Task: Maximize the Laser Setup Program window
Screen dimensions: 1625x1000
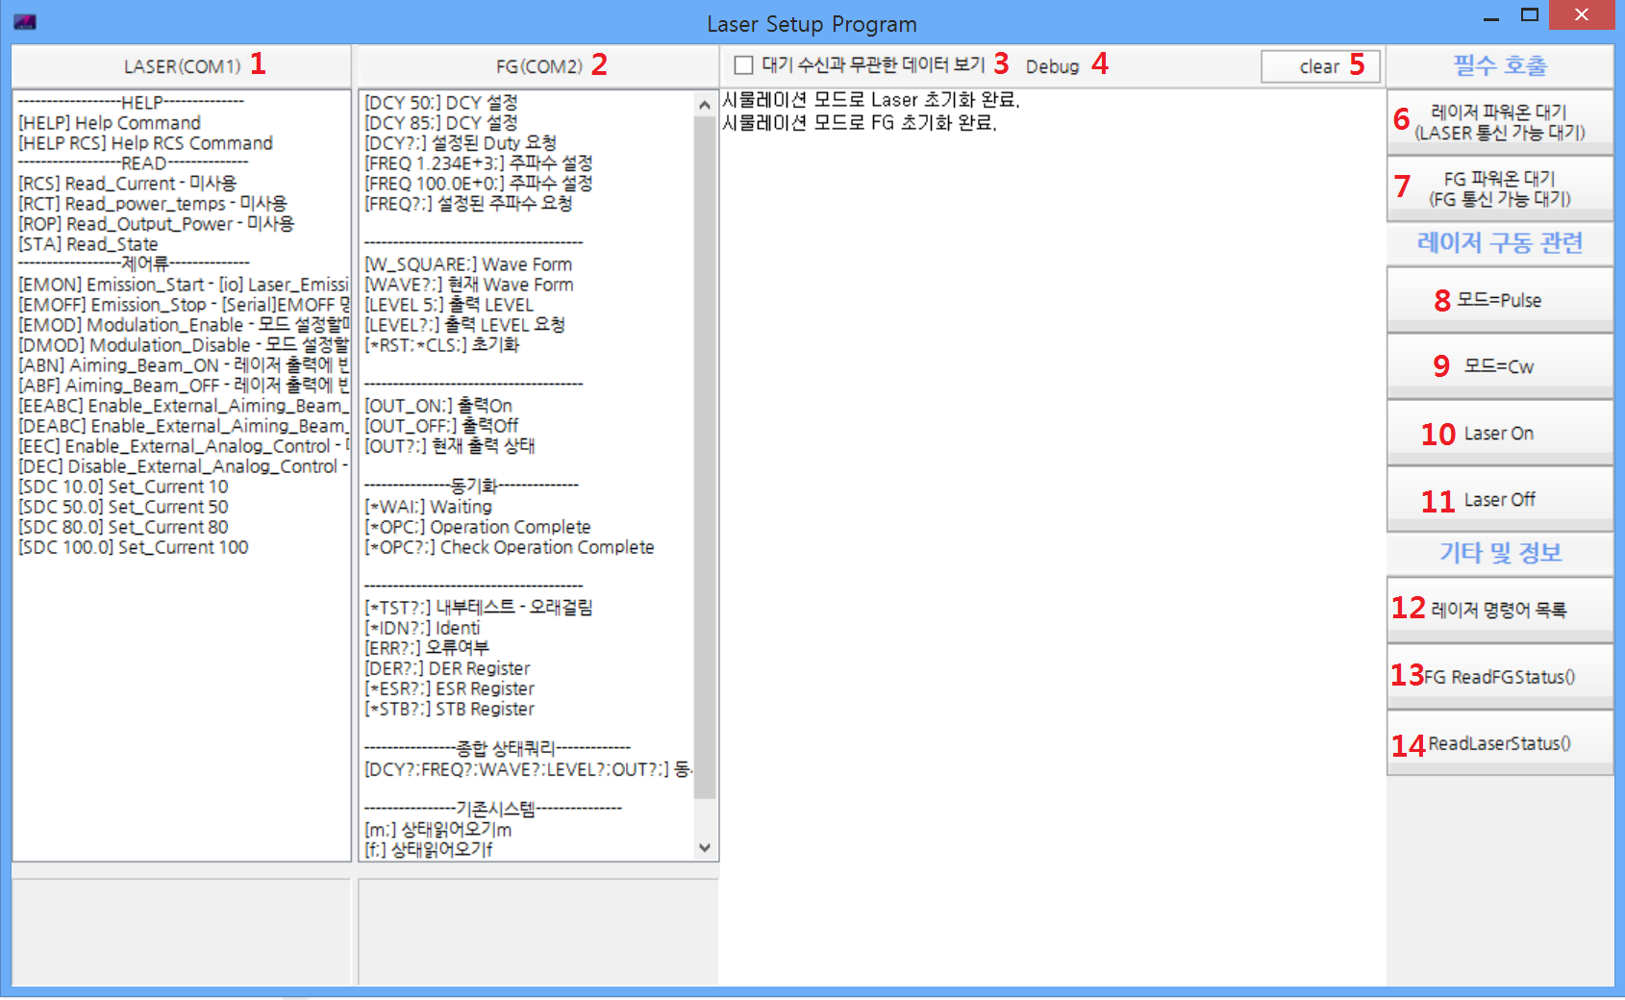Action: click(1530, 15)
